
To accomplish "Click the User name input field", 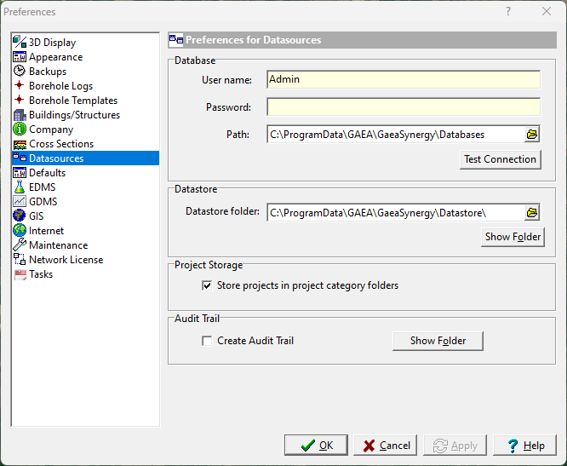I will pyautogui.click(x=404, y=80).
